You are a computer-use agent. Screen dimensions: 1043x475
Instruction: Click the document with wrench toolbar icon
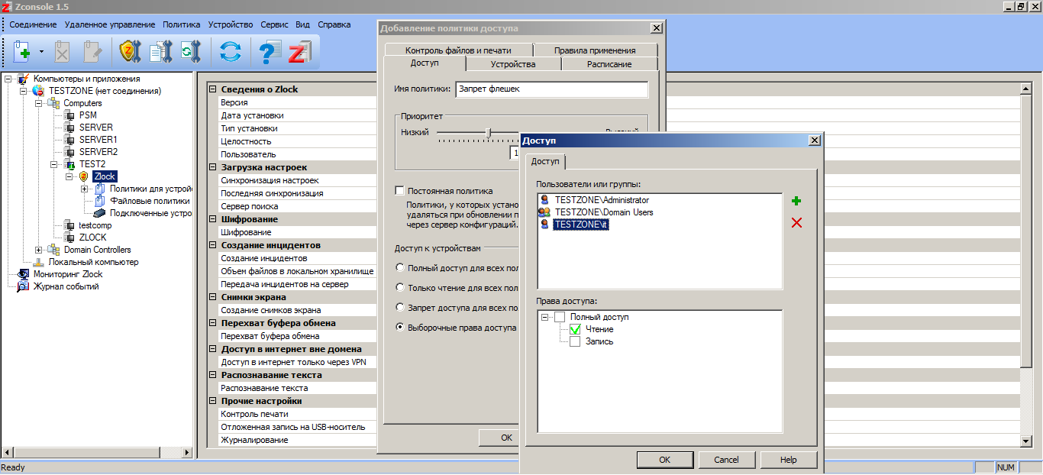tap(160, 52)
